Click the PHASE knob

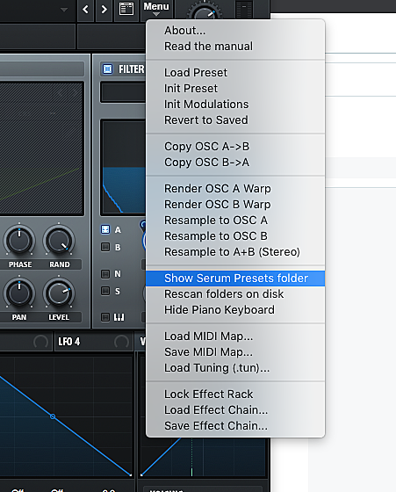tap(19, 241)
